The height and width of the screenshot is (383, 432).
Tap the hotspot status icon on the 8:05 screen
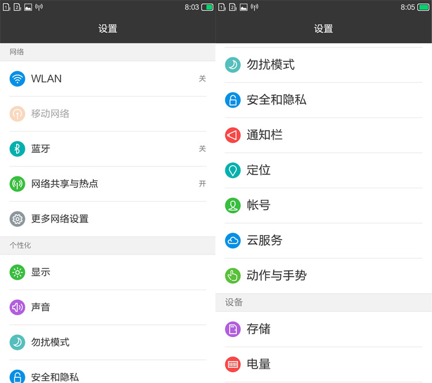point(254,7)
